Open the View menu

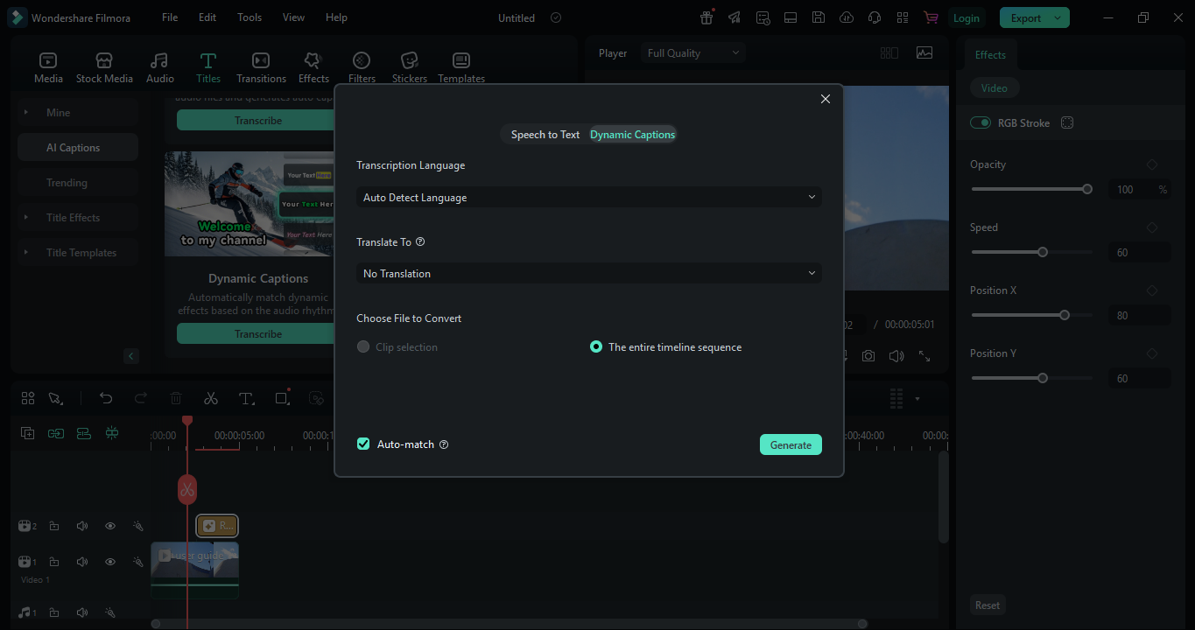(x=294, y=17)
